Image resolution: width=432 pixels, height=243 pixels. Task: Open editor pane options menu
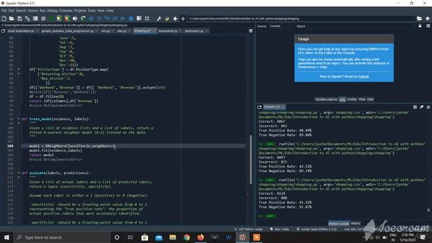[x=250, y=30]
